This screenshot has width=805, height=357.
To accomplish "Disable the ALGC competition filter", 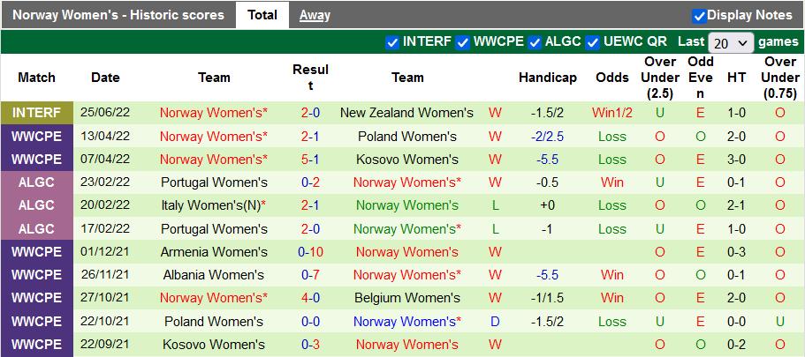I will coord(535,42).
